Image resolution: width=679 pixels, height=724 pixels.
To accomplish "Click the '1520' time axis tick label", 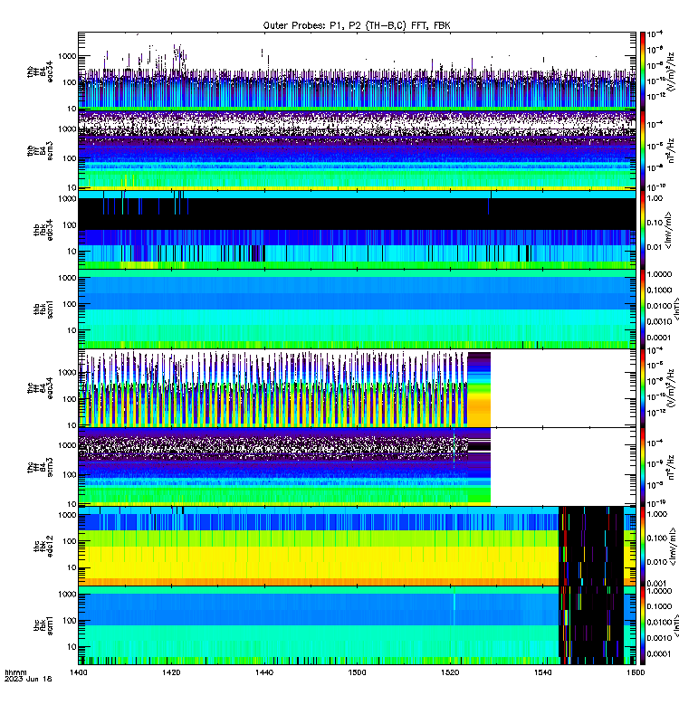I will pos(450,672).
